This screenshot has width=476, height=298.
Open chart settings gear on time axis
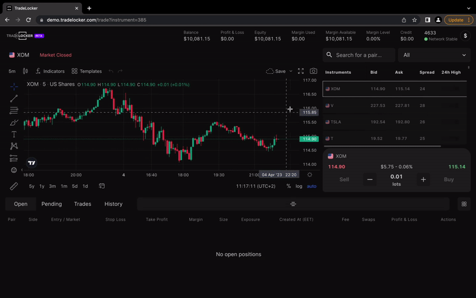tap(309, 175)
